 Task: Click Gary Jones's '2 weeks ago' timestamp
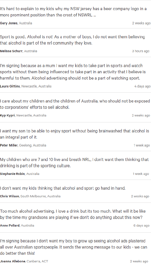click(x=141, y=23)
